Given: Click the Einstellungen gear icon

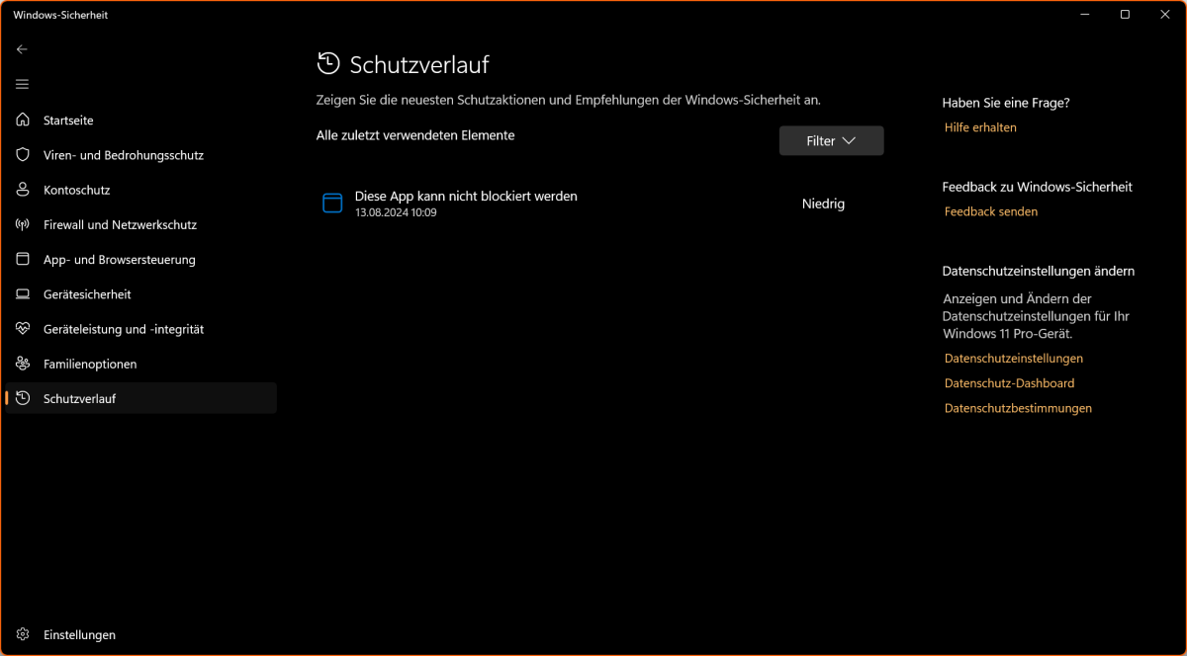Looking at the screenshot, I should pos(23,634).
